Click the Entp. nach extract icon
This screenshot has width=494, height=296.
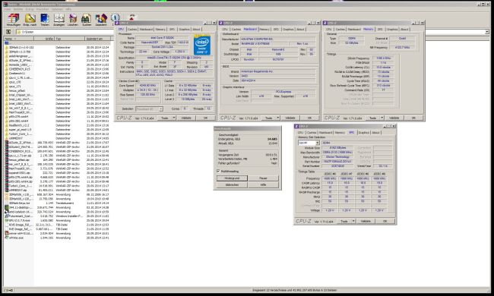(x=30, y=20)
